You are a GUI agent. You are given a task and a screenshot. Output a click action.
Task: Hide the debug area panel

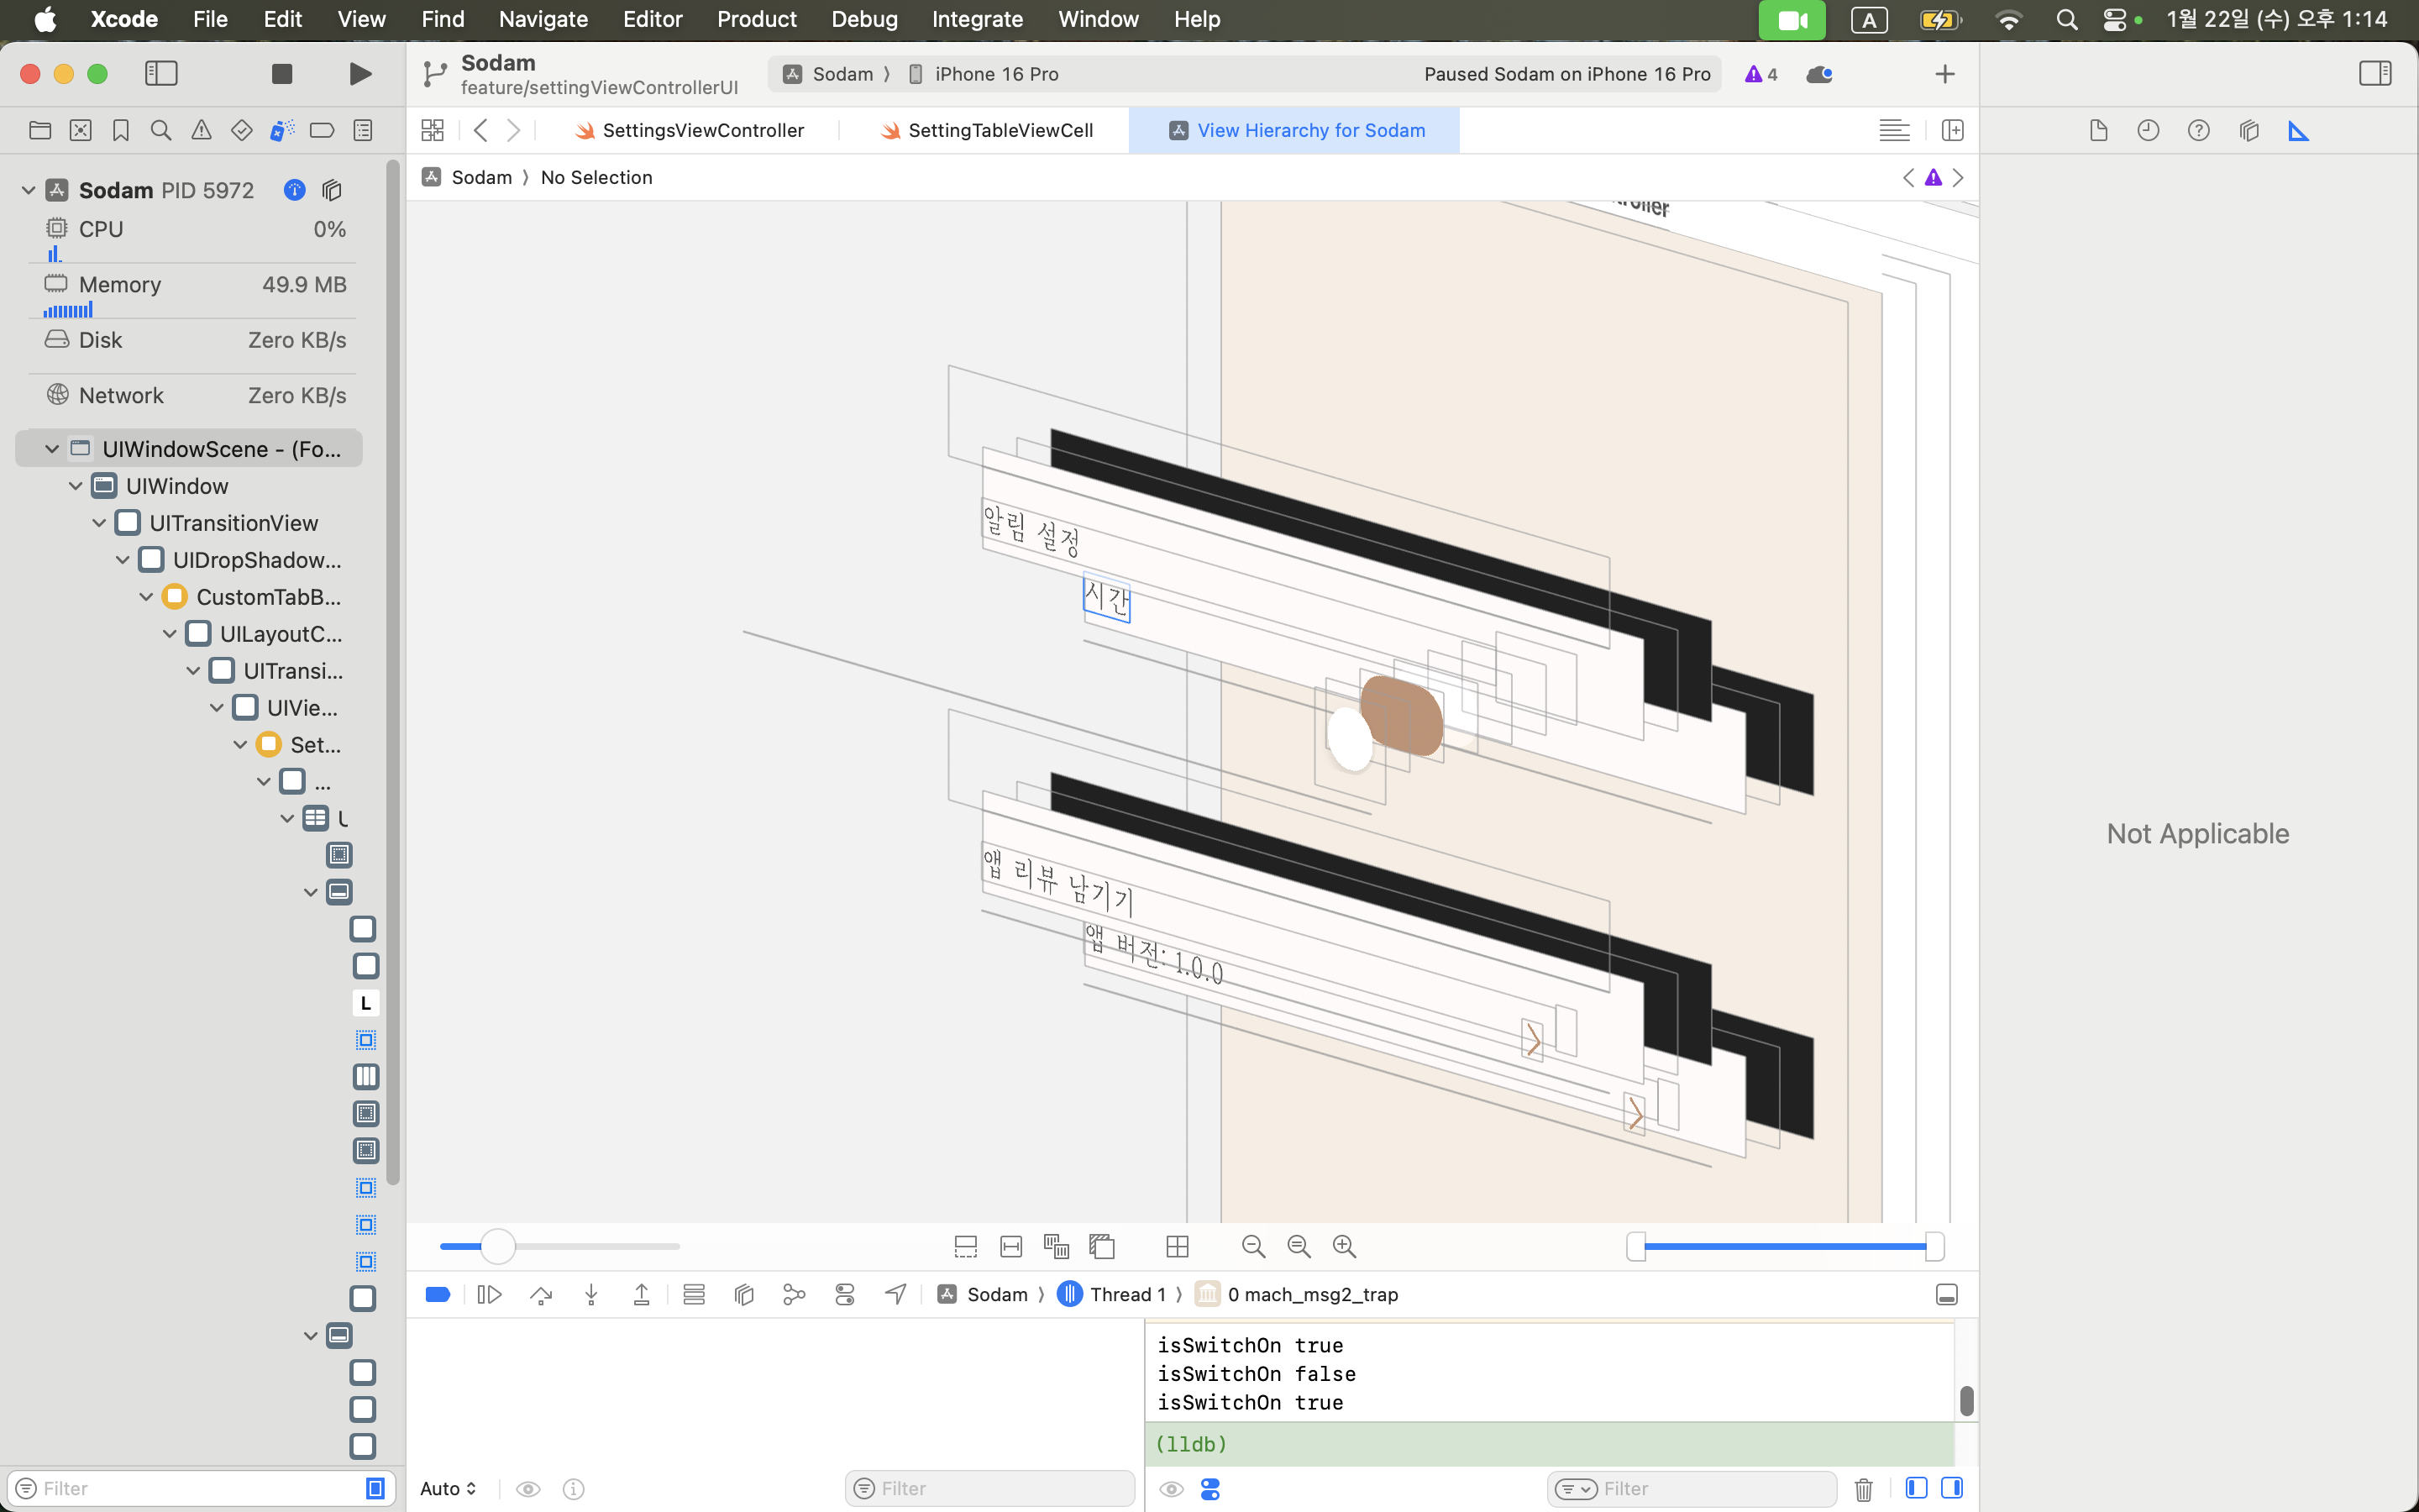click(1946, 1295)
